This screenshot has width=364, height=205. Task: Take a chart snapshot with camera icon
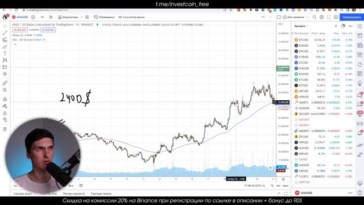(336, 17)
